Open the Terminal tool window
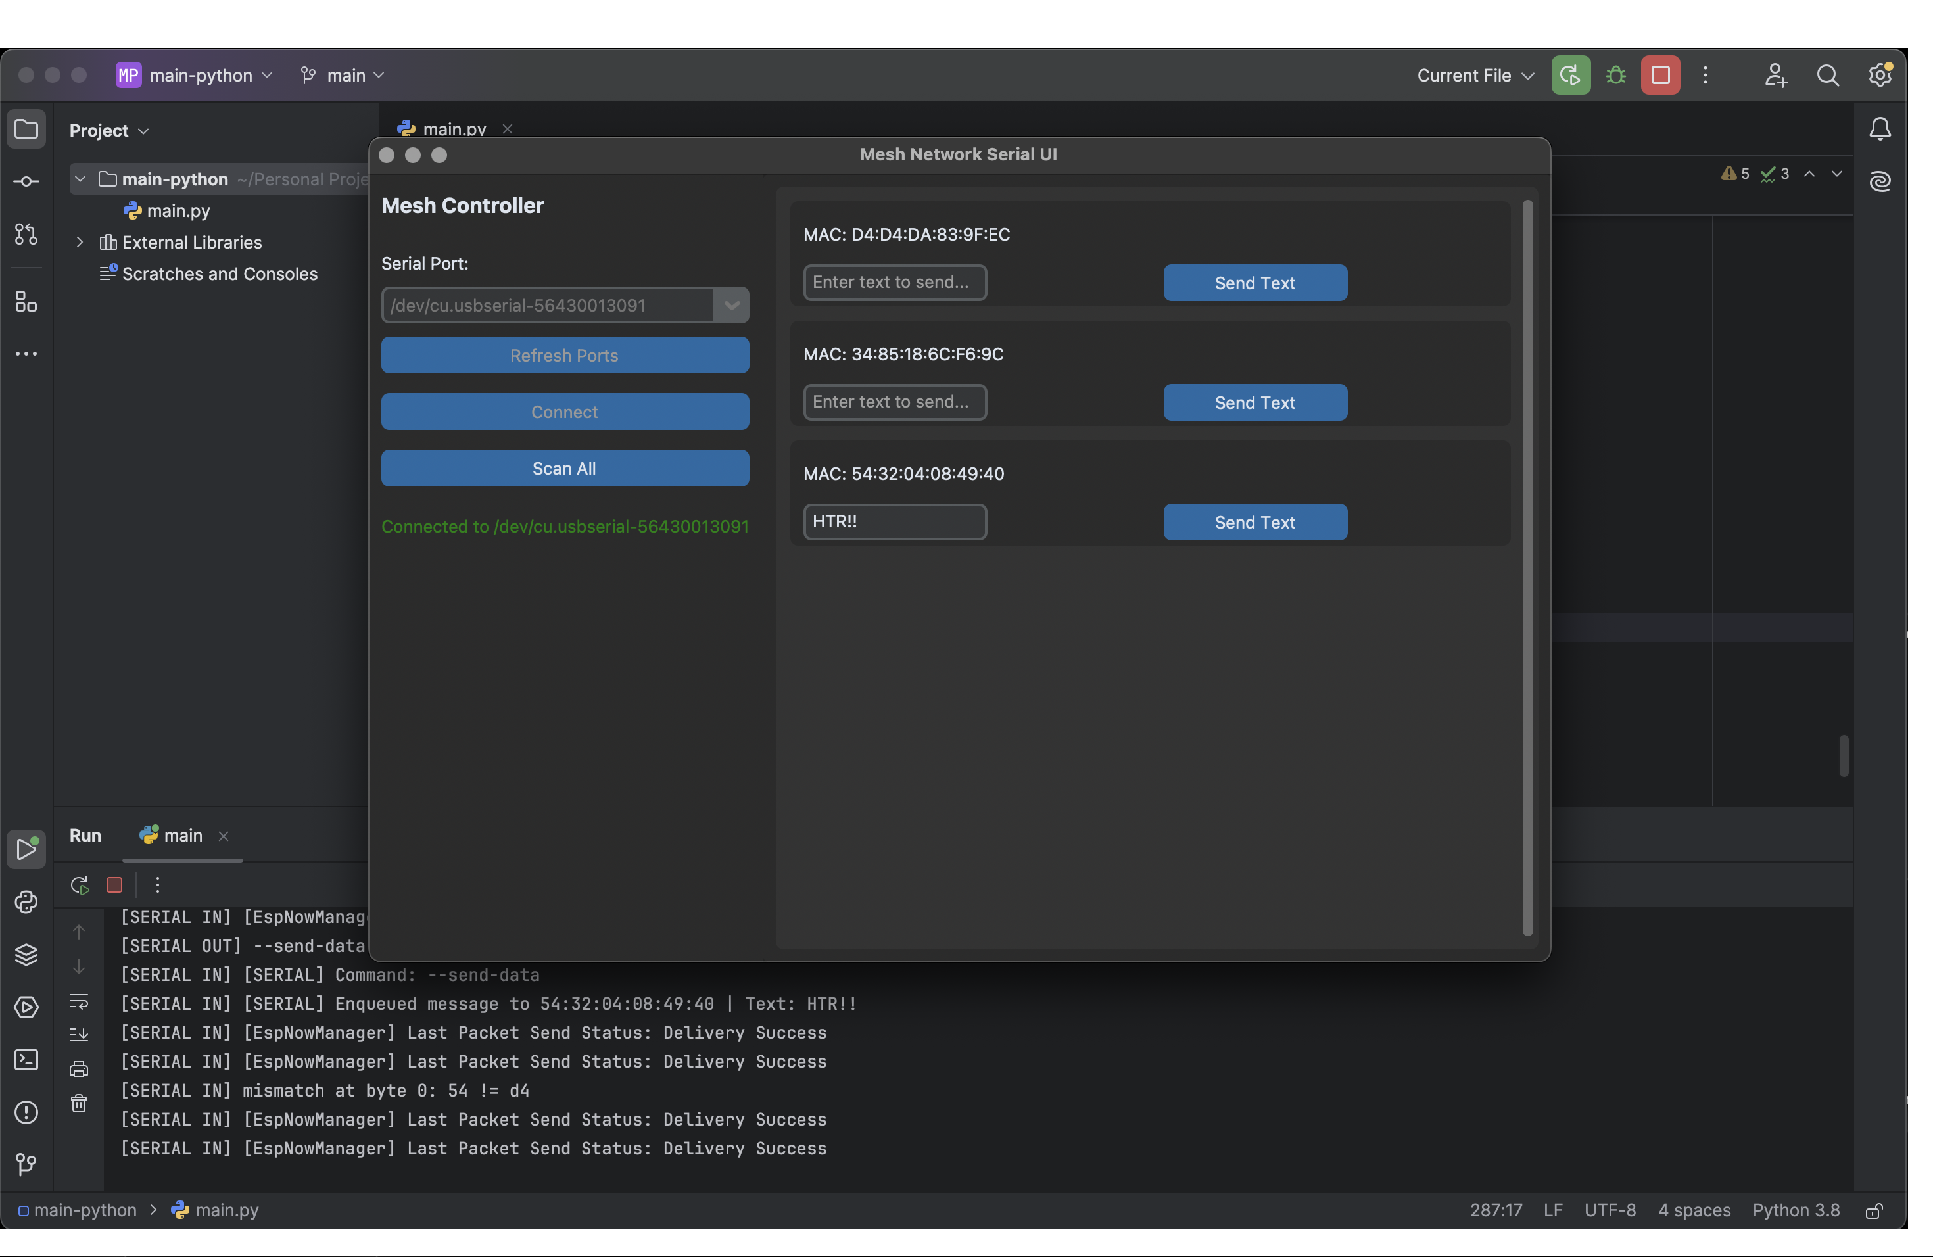Image resolution: width=1933 pixels, height=1257 pixels. [x=26, y=1060]
